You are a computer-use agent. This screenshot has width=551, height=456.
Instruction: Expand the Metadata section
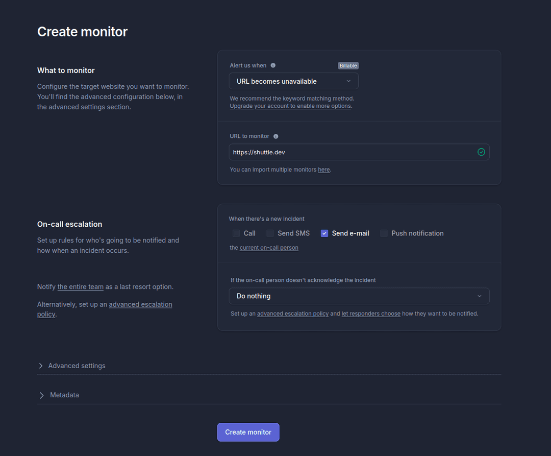[64, 395]
